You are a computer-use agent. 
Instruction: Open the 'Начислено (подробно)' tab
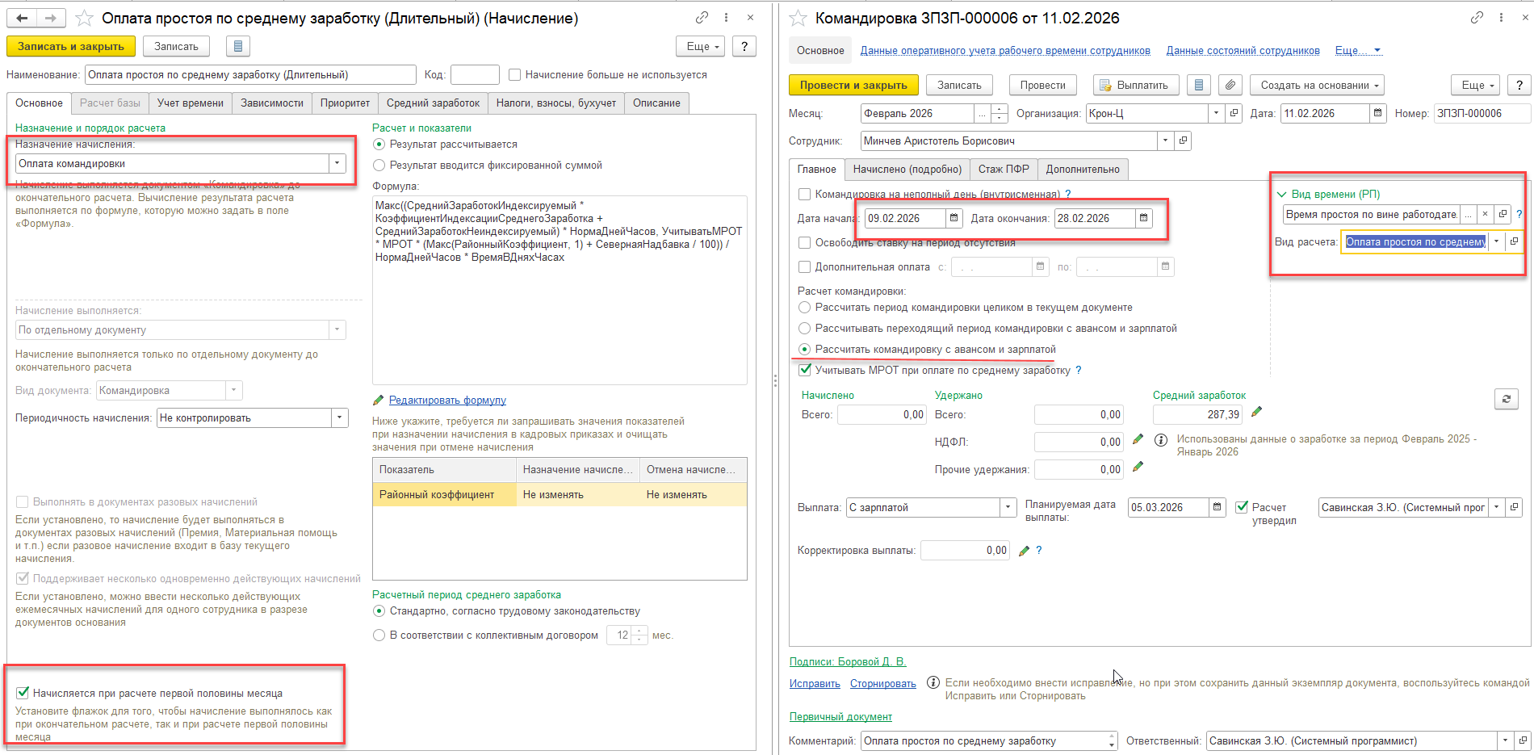point(907,169)
